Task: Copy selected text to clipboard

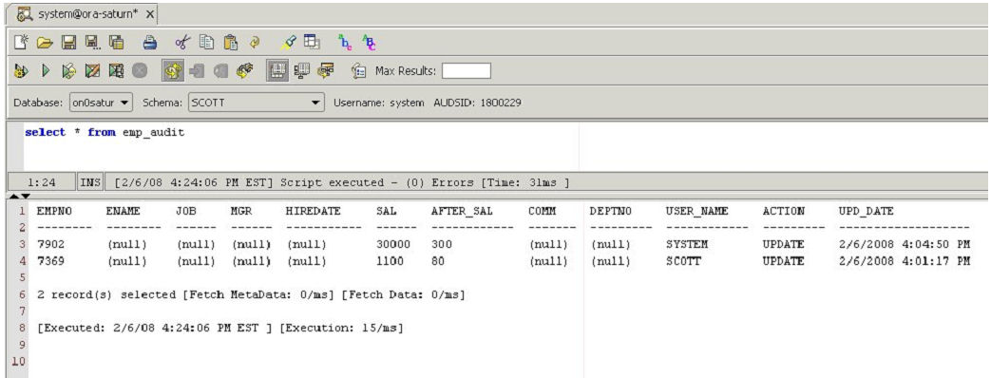Action: 207,43
